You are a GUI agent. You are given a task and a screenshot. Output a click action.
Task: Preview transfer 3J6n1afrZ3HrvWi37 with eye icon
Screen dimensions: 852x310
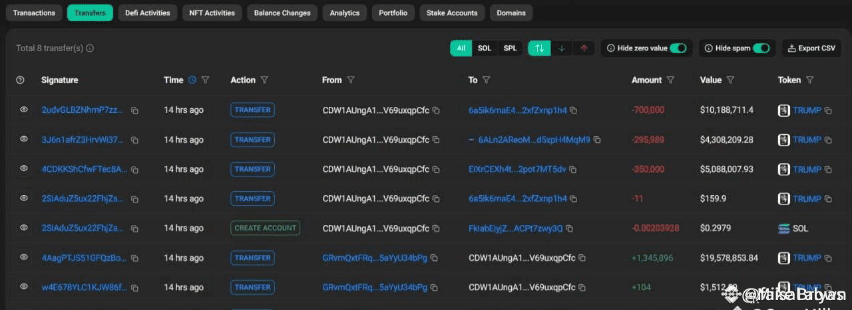click(24, 139)
